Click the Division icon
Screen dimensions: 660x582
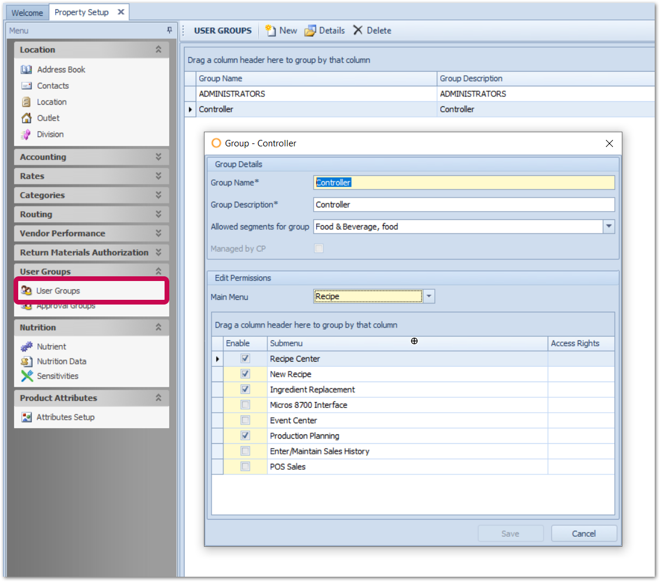(26, 135)
